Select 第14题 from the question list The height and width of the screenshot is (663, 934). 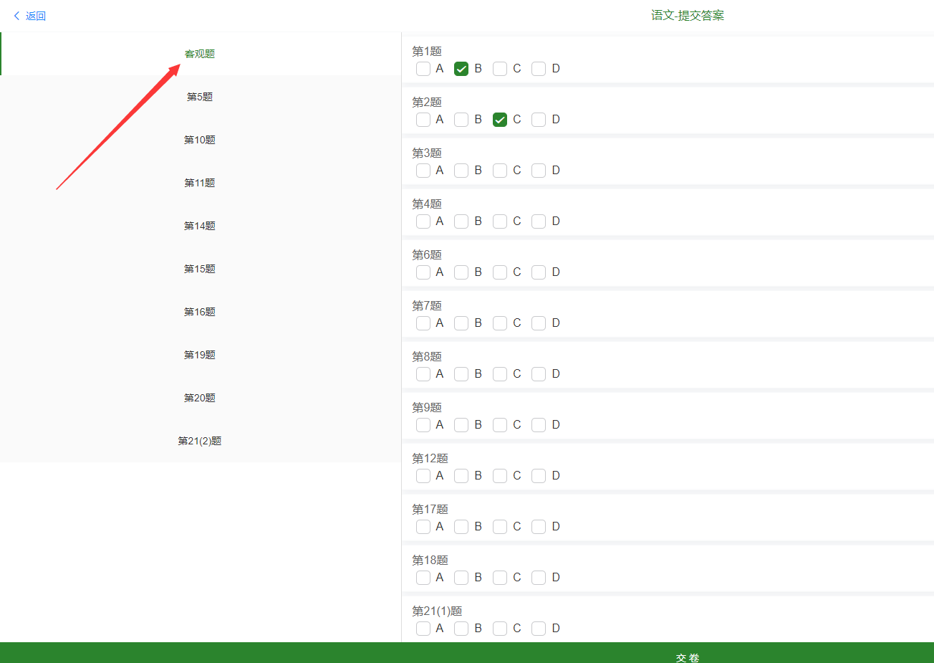coord(200,226)
